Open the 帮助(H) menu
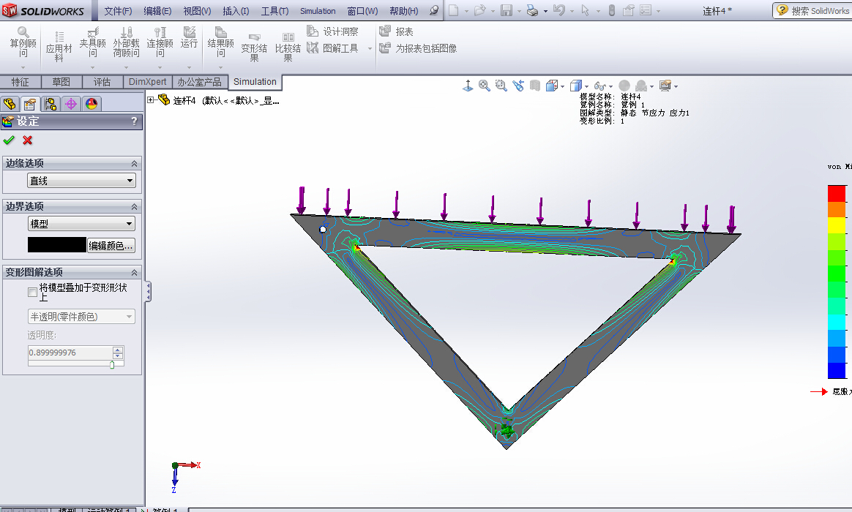The height and width of the screenshot is (512, 852). 404,11
